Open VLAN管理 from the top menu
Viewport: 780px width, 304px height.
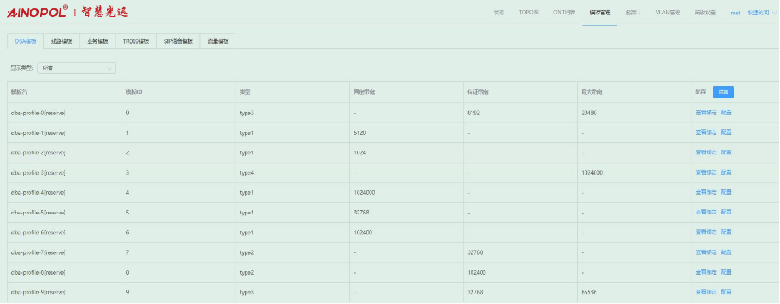point(667,13)
